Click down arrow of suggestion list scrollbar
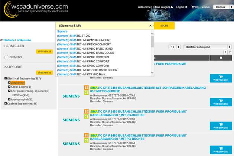This screenshot has width=234, height=156. point(152,72)
